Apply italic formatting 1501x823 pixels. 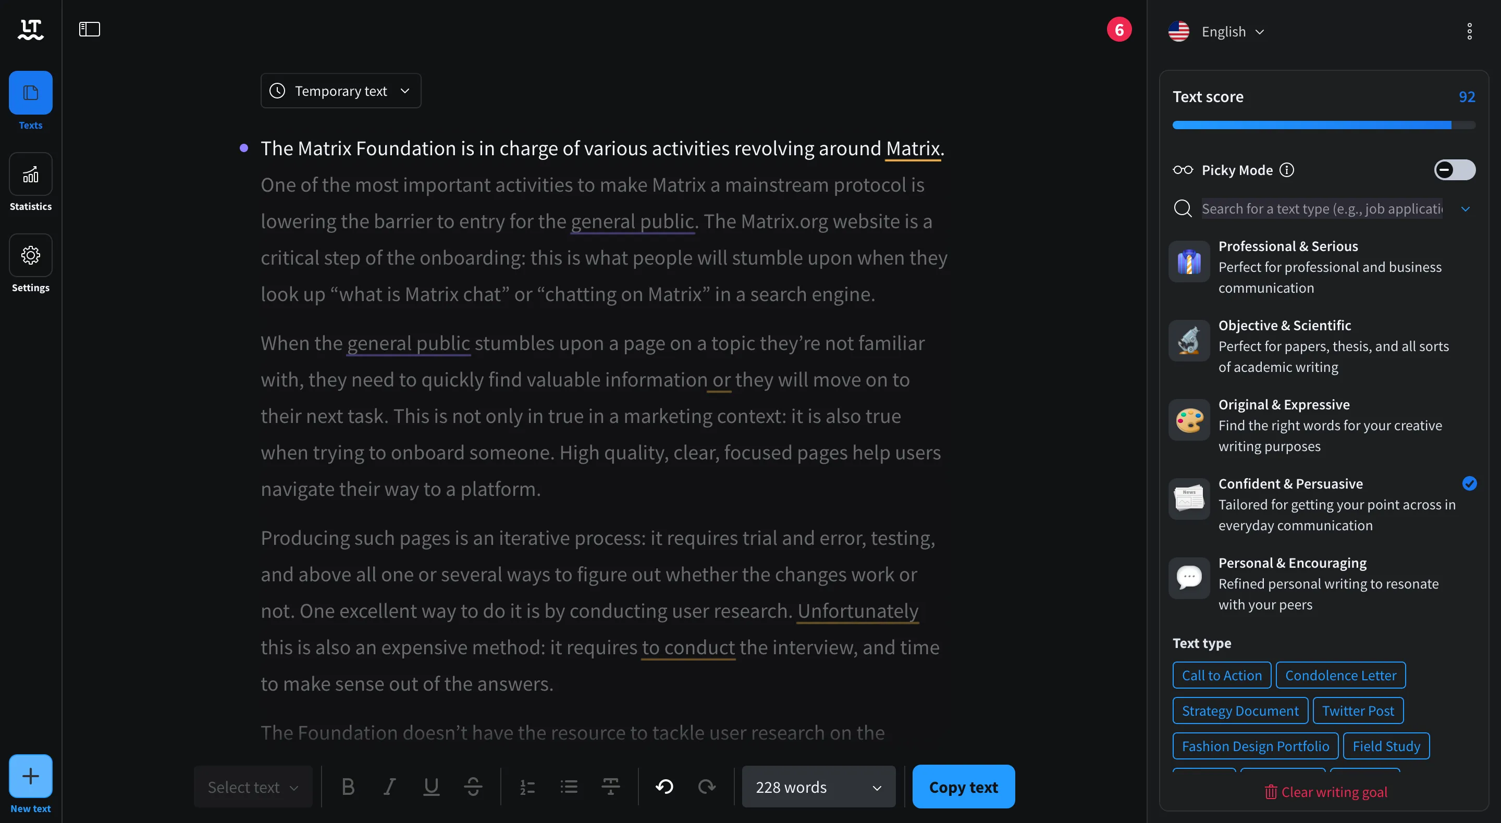point(389,785)
